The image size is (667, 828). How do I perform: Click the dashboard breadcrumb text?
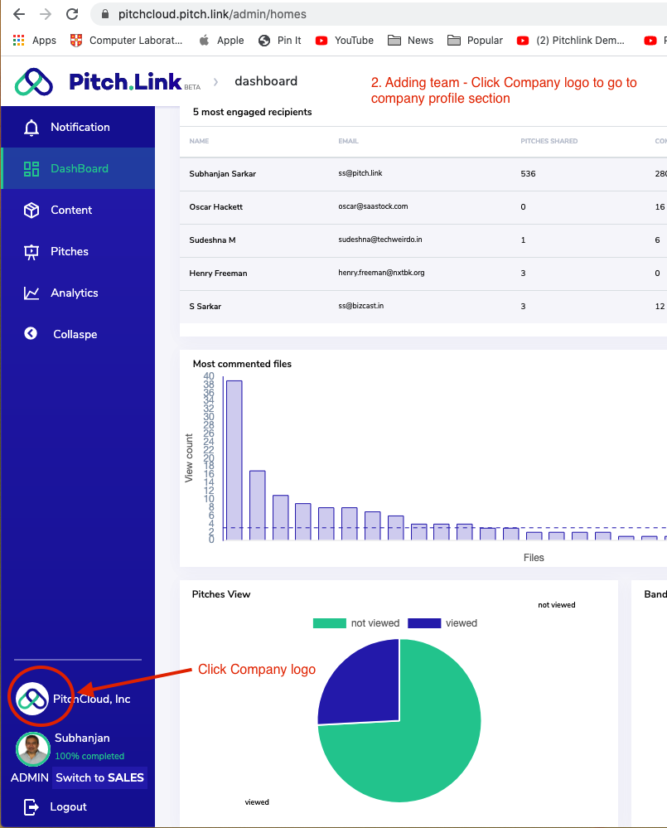click(x=266, y=81)
